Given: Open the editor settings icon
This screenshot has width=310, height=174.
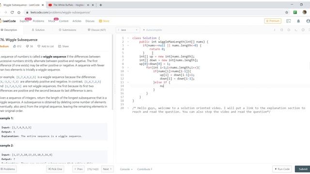Looking at the screenshot, I should [303, 30].
